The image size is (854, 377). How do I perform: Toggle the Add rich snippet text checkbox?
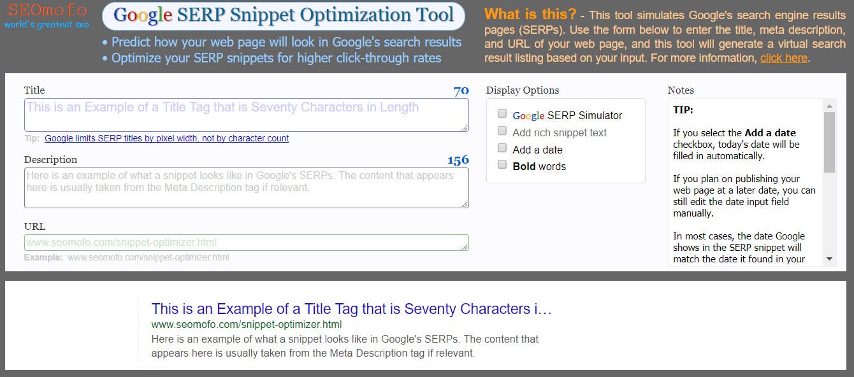(x=502, y=131)
